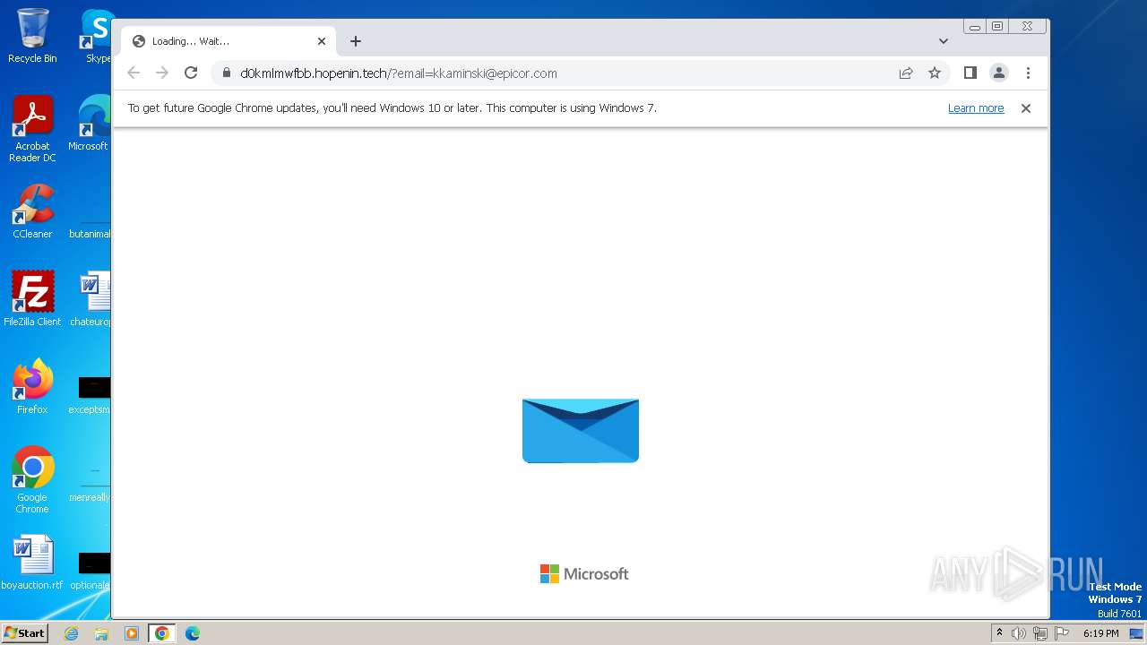Open the Chrome profile avatar
The height and width of the screenshot is (645, 1147).
tap(999, 73)
